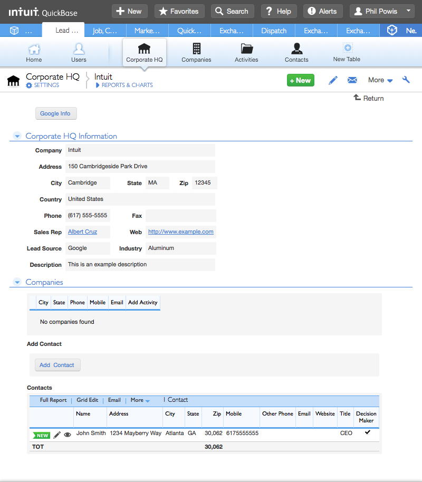422x482 pixels.
Task: Click the '1234 Mayberry Way' address cell
Action: (x=136, y=433)
